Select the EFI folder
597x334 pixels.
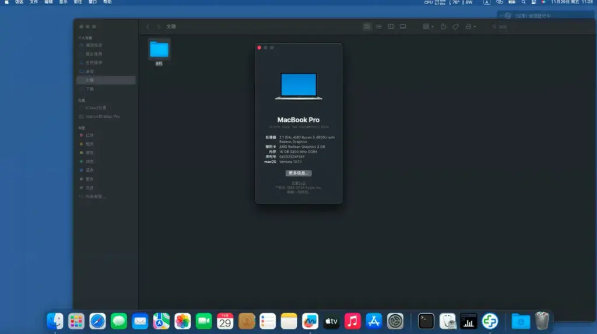tap(159, 53)
